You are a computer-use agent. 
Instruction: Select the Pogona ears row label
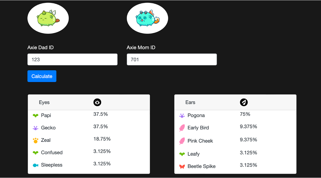(196, 115)
